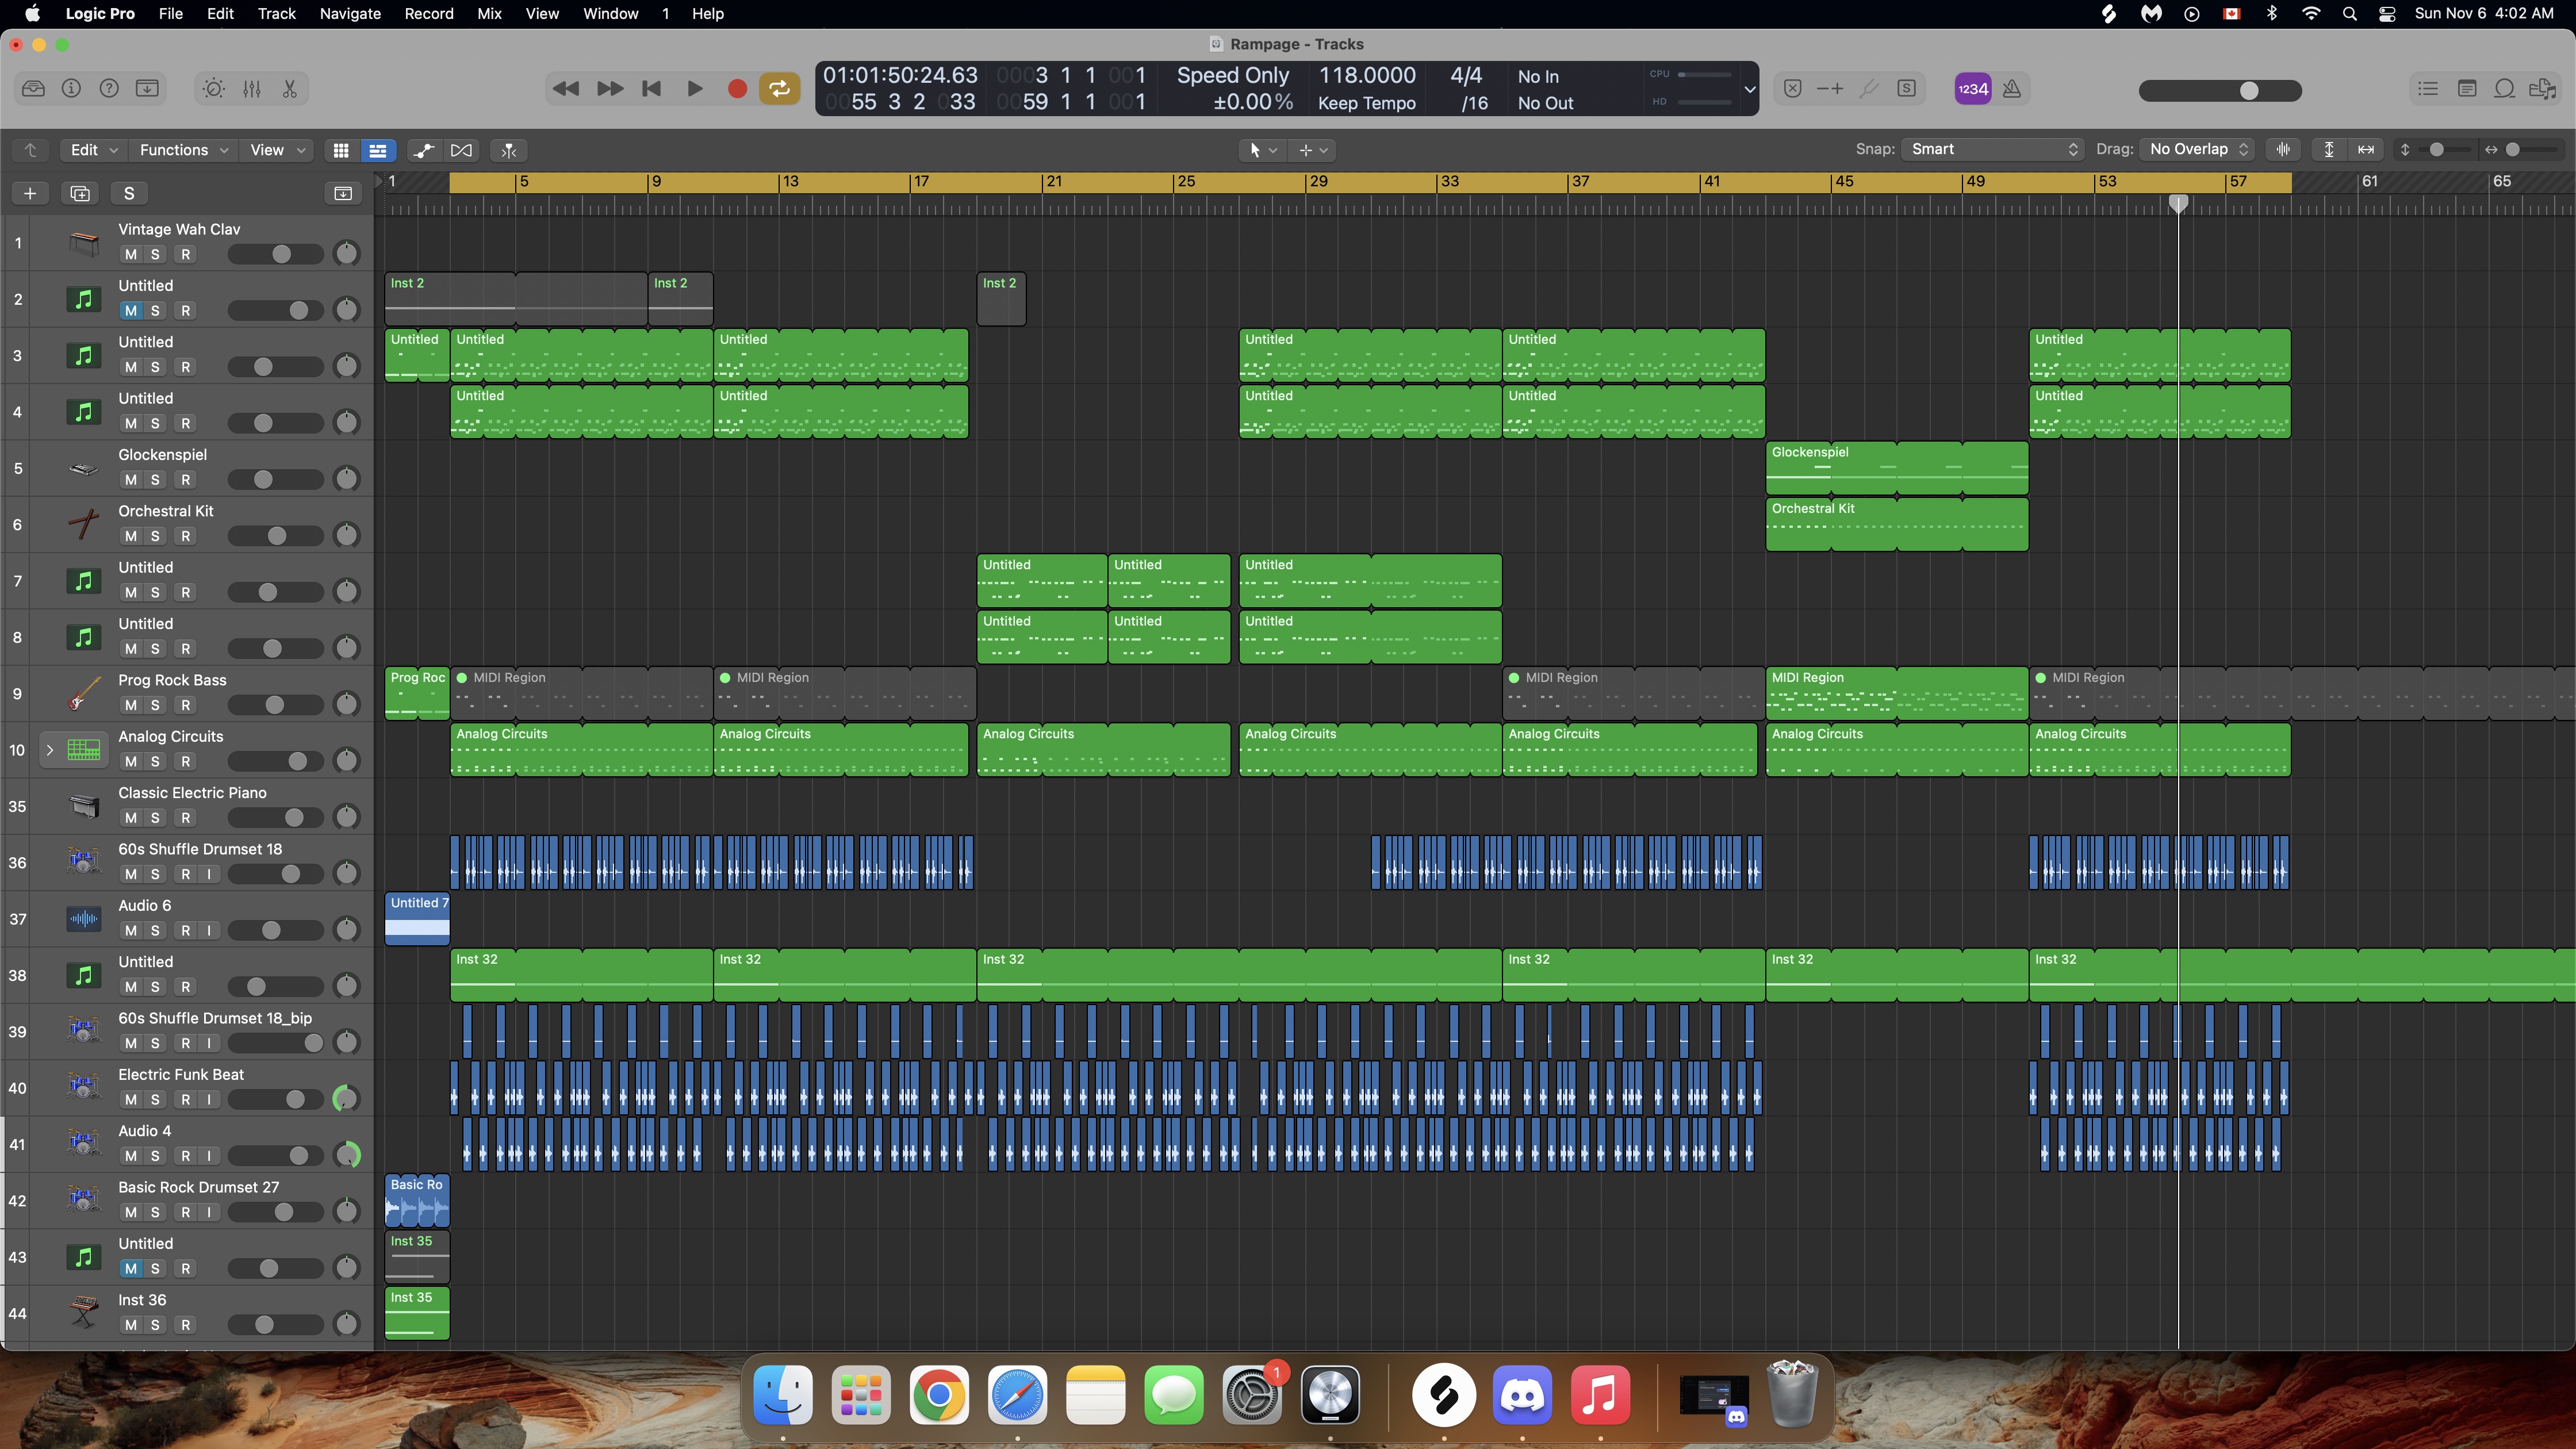Click the scissors Editors icon
The image size is (2576, 1449).
click(x=290, y=89)
